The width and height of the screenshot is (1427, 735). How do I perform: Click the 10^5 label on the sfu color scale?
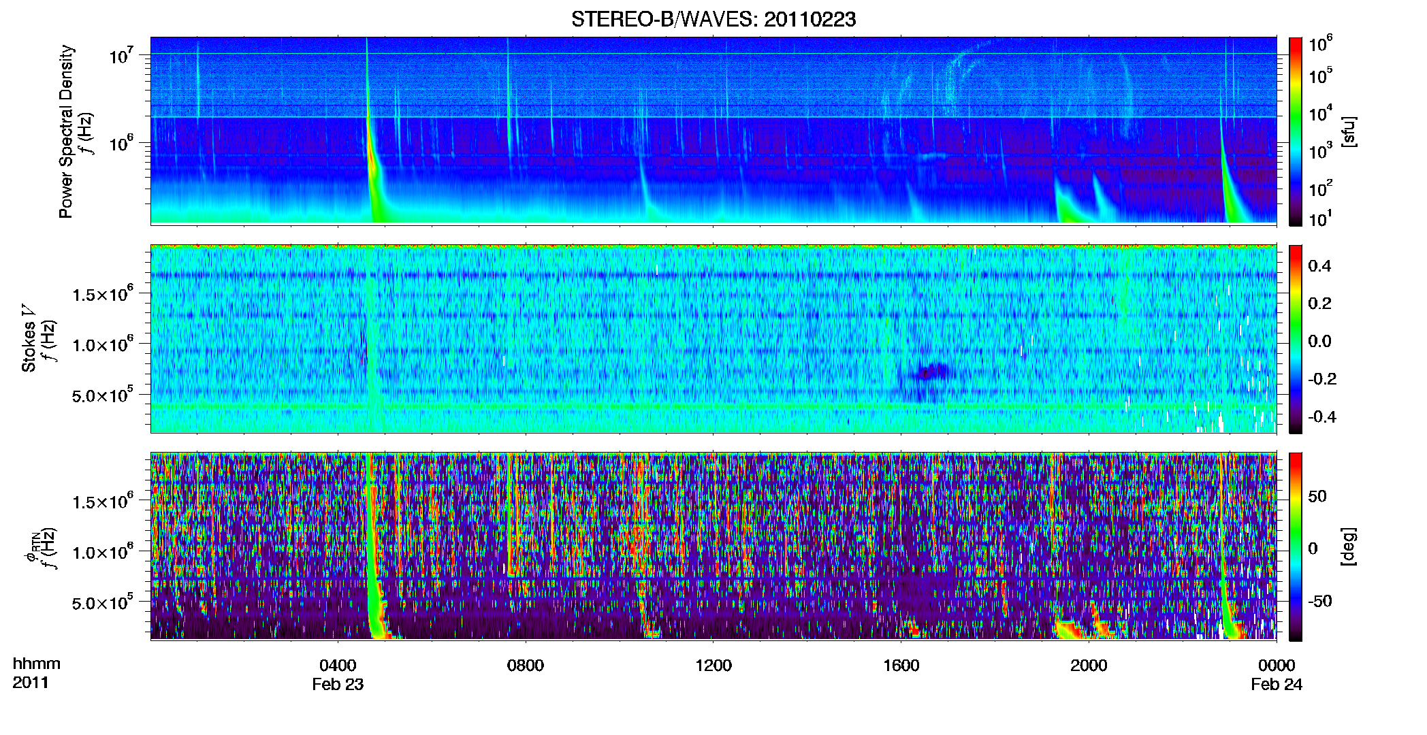coord(1321,76)
